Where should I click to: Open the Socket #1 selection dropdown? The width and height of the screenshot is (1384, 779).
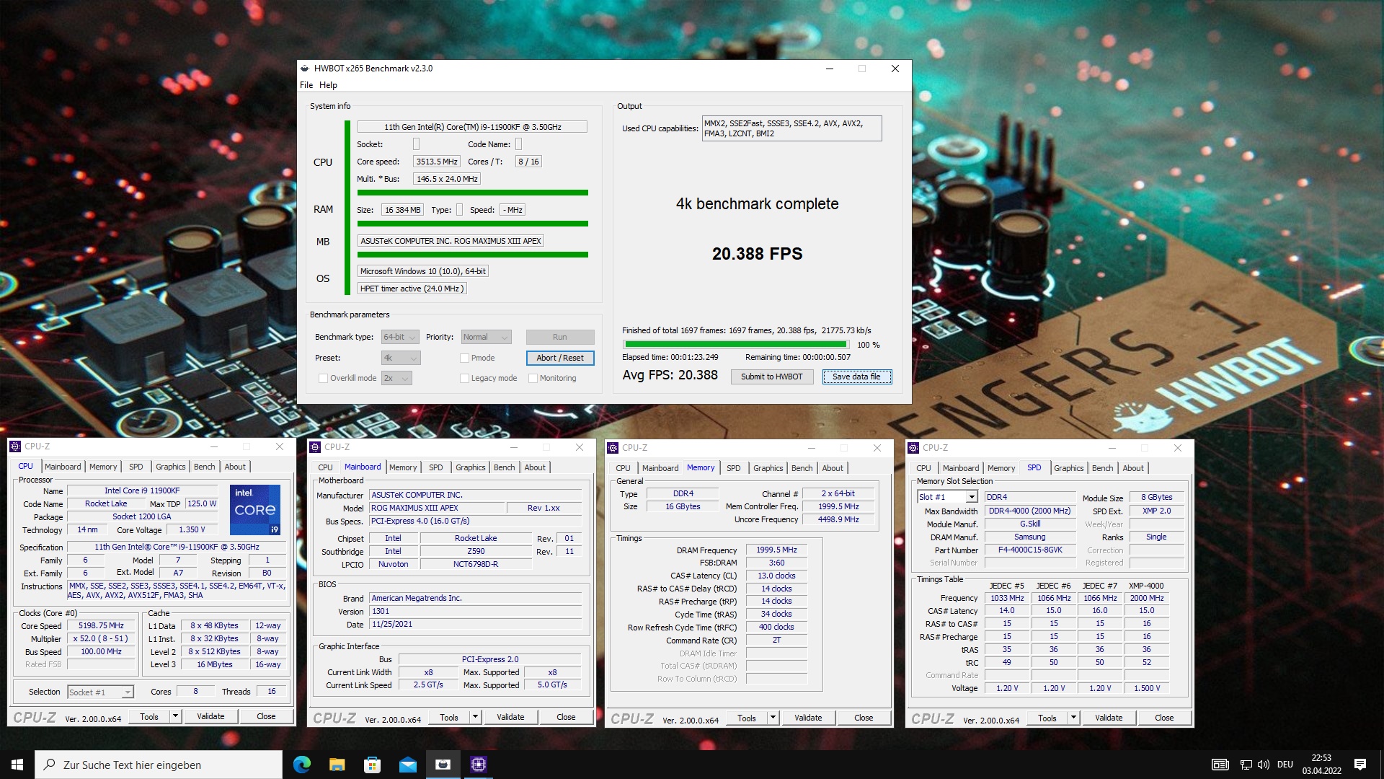pos(101,692)
